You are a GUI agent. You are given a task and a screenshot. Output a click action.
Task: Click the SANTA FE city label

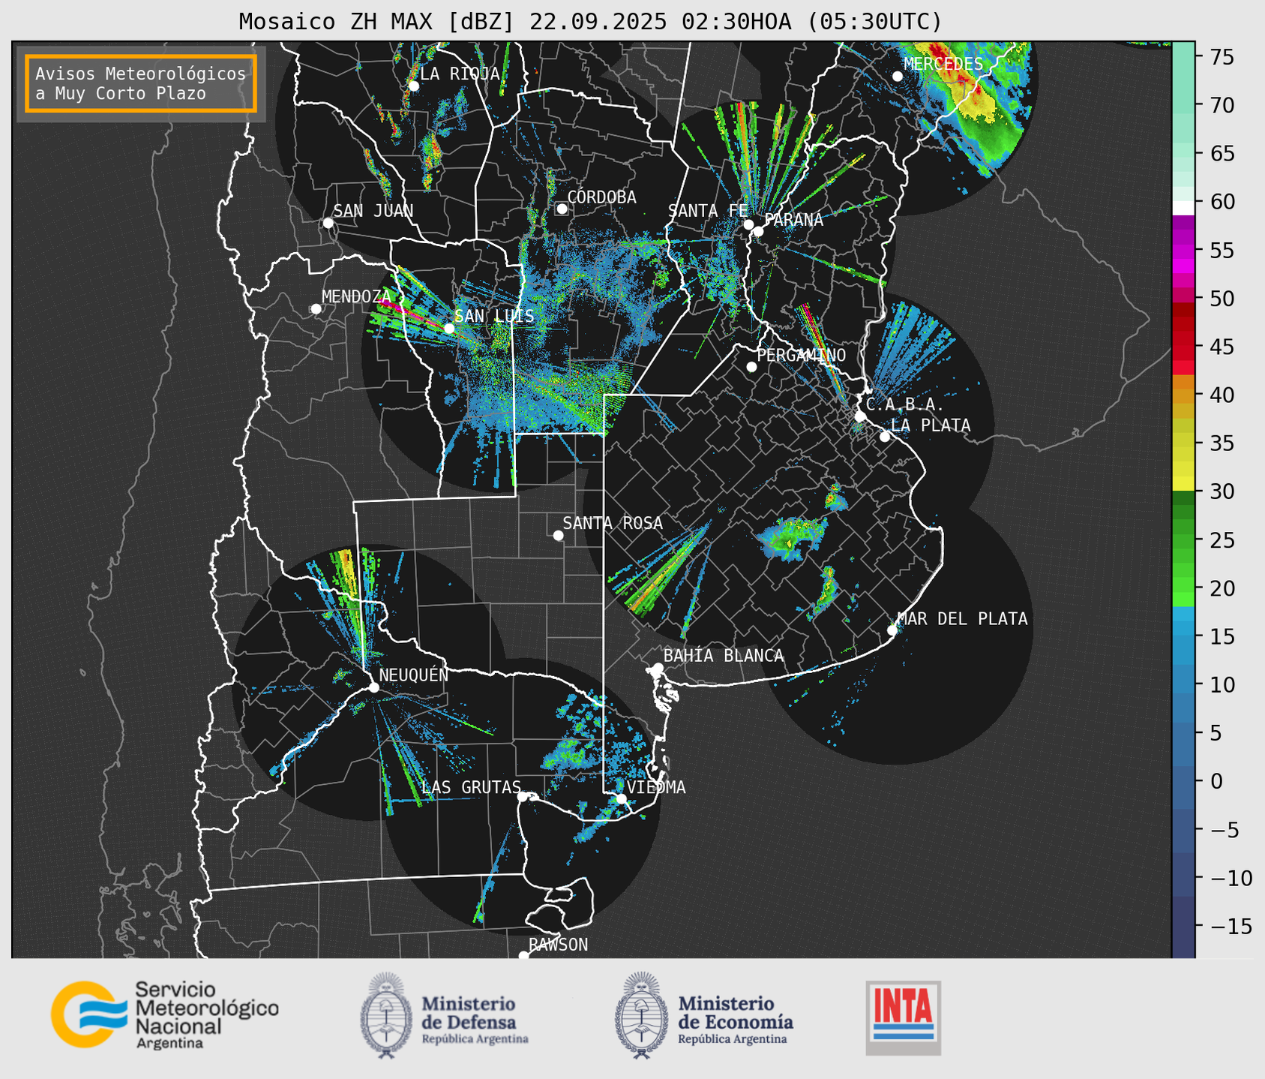tap(708, 211)
